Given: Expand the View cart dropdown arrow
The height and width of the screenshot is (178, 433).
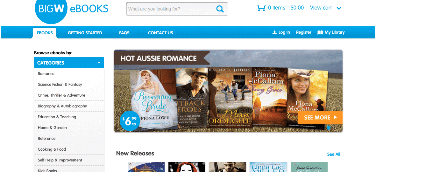Looking at the screenshot, I should [x=339, y=8].
